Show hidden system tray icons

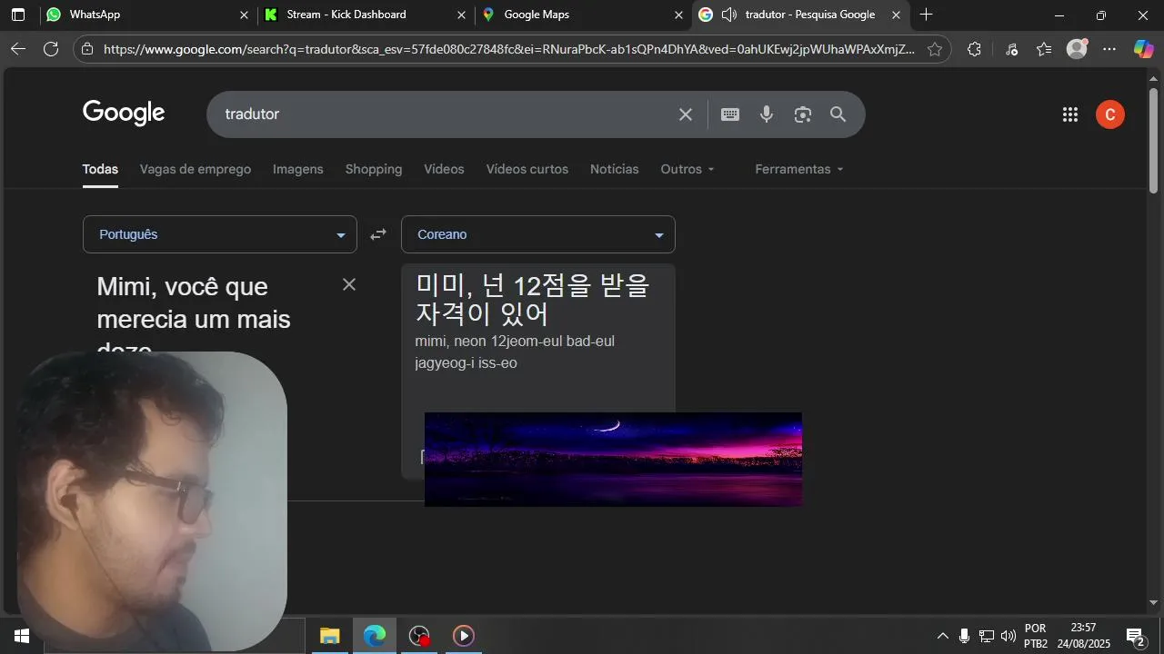(x=942, y=636)
